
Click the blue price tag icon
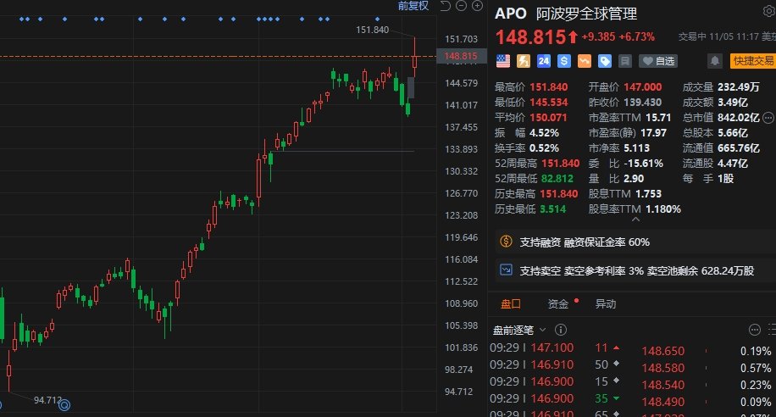604,61
